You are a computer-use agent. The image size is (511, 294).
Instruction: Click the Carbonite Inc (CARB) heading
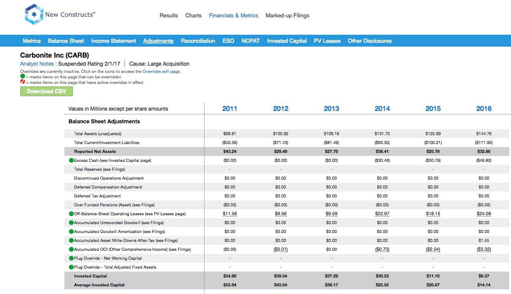tap(55, 55)
